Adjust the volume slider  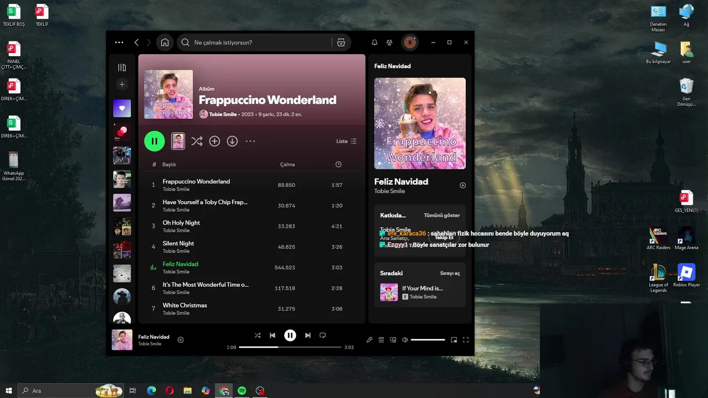click(x=428, y=340)
